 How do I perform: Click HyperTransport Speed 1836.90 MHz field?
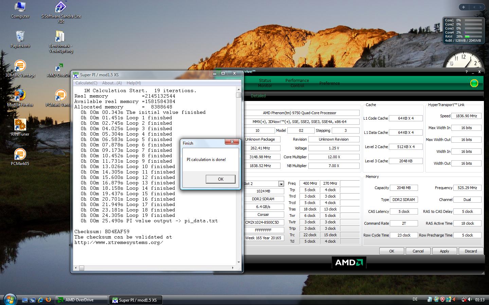pos(466,116)
